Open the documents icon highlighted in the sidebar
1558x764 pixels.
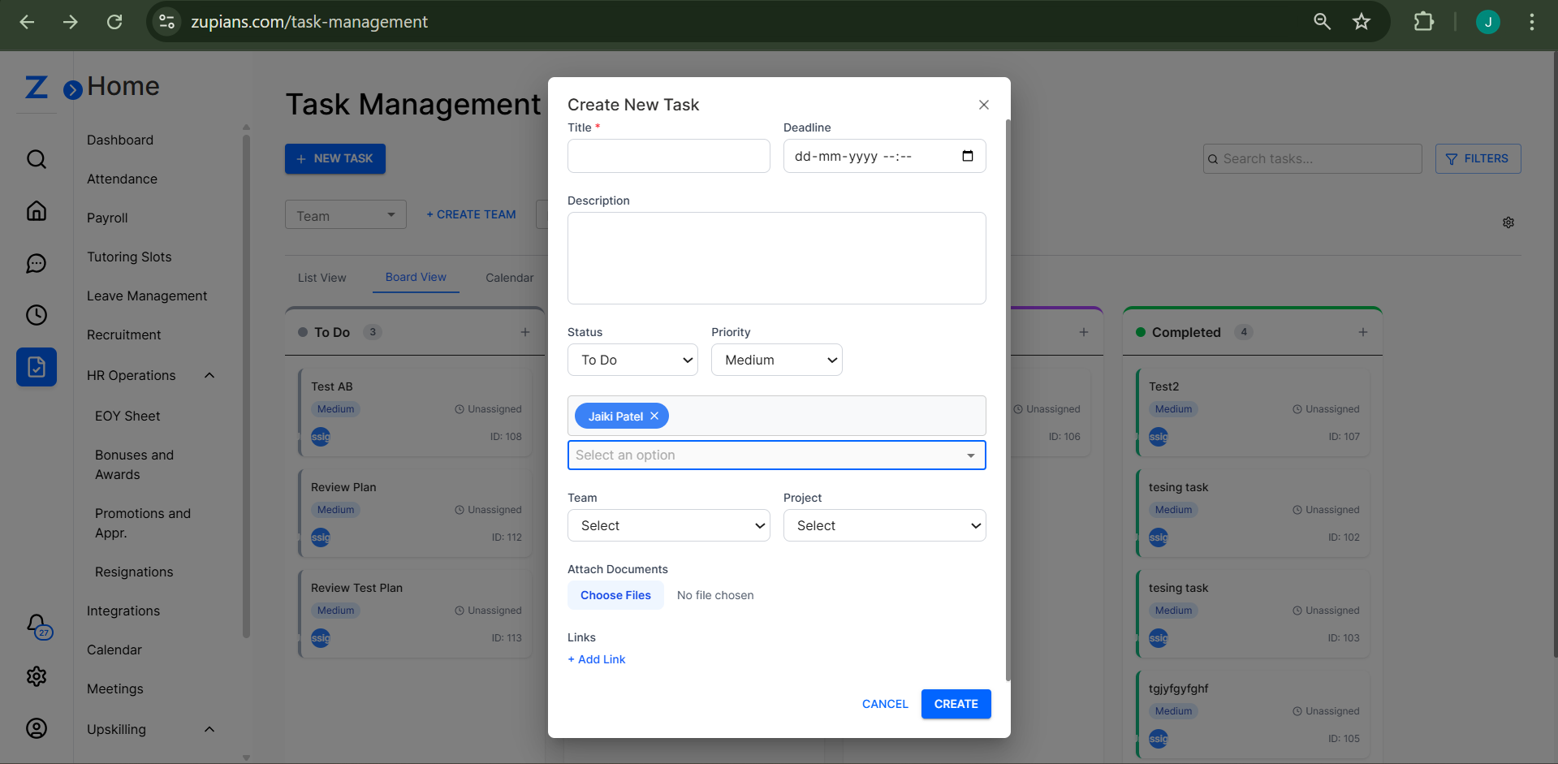pyautogui.click(x=36, y=366)
